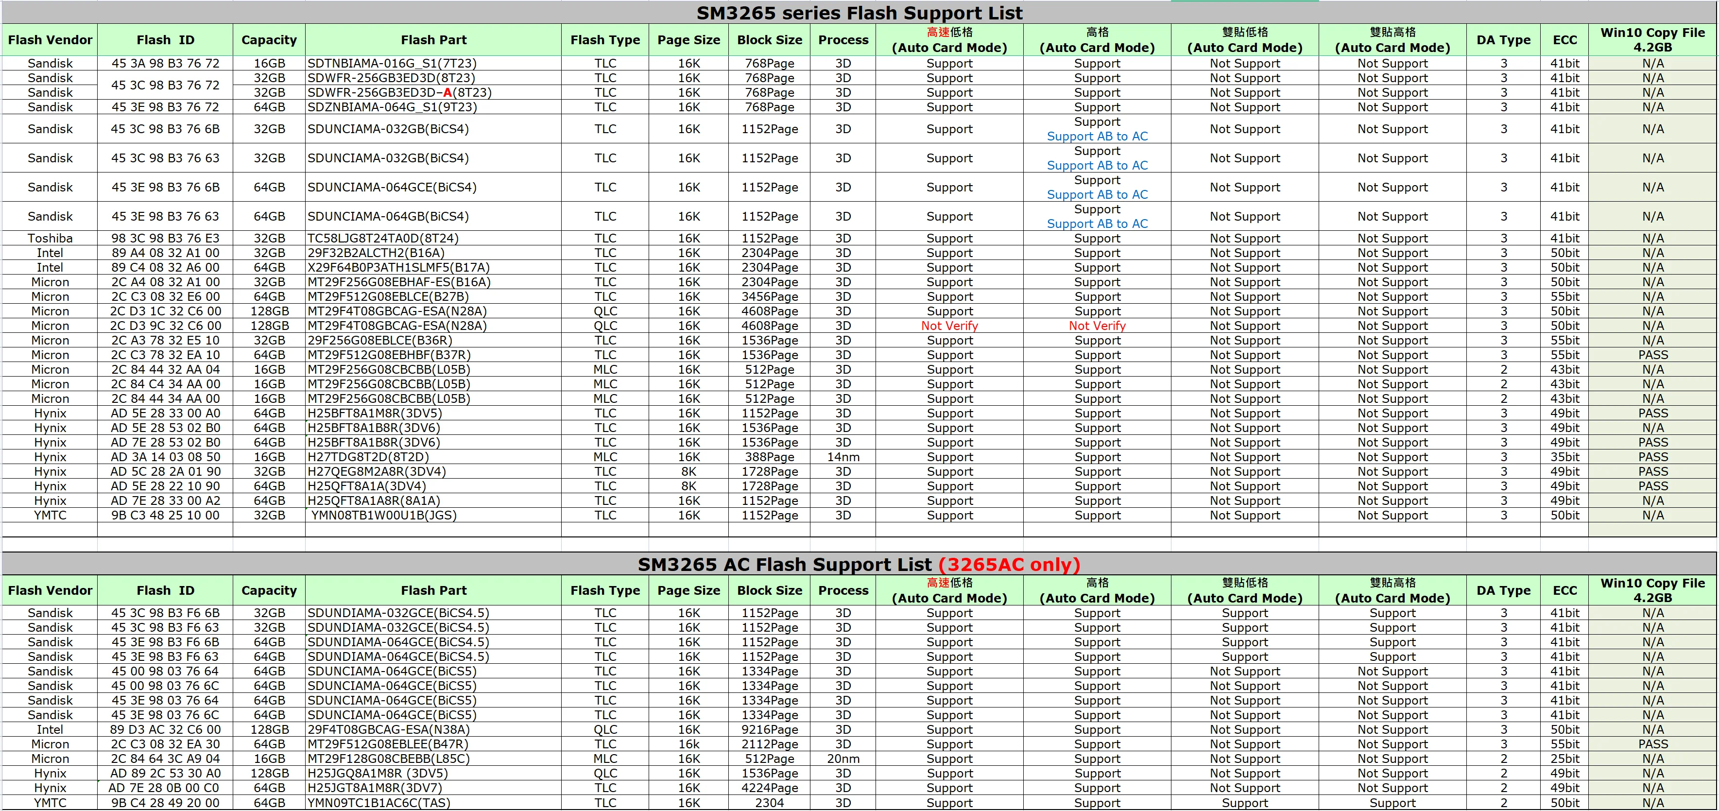This screenshot has height=811, width=1719.
Task: Click the '3456Page' block size cell
Action: [x=770, y=297]
